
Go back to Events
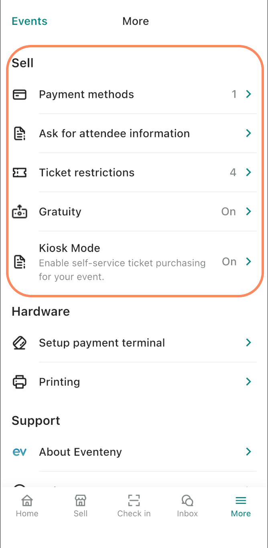coord(30,21)
